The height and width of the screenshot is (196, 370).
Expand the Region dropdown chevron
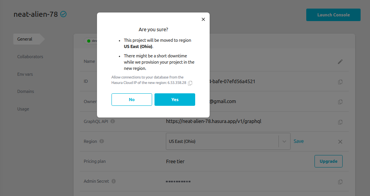pyautogui.click(x=284, y=141)
